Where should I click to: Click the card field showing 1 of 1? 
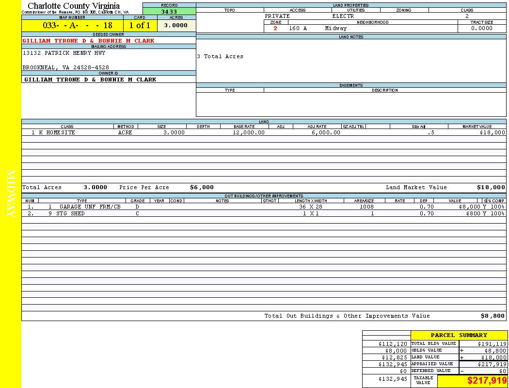coord(140,25)
